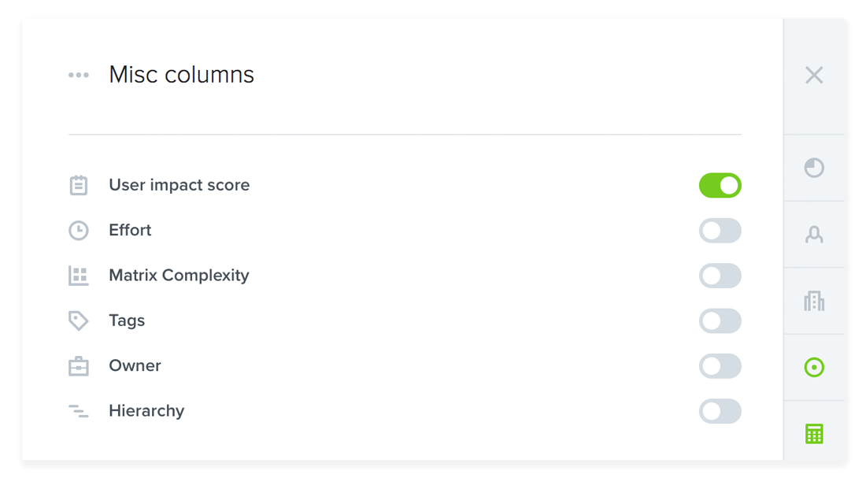The width and height of the screenshot is (866, 478).
Task: Turn on the Hierarchy toggle
Action: click(x=720, y=412)
